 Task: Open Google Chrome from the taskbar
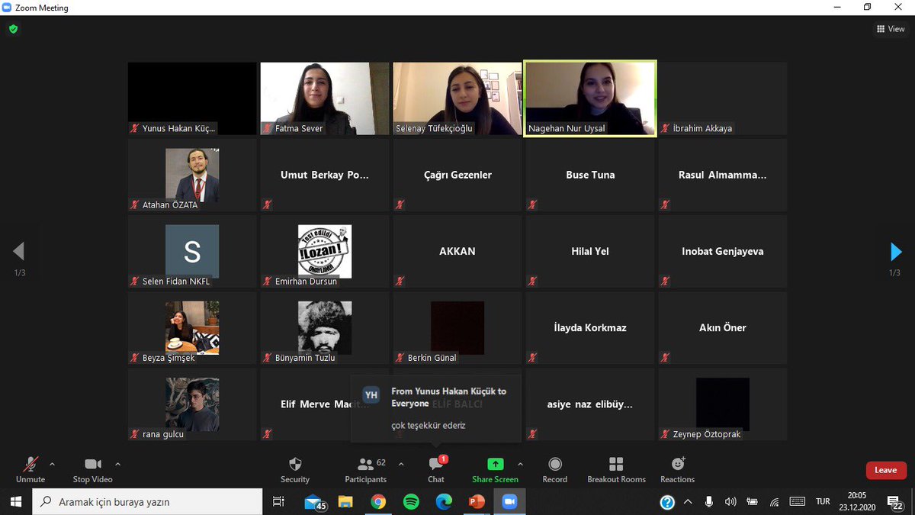pyautogui.click(x=378, y=502)
